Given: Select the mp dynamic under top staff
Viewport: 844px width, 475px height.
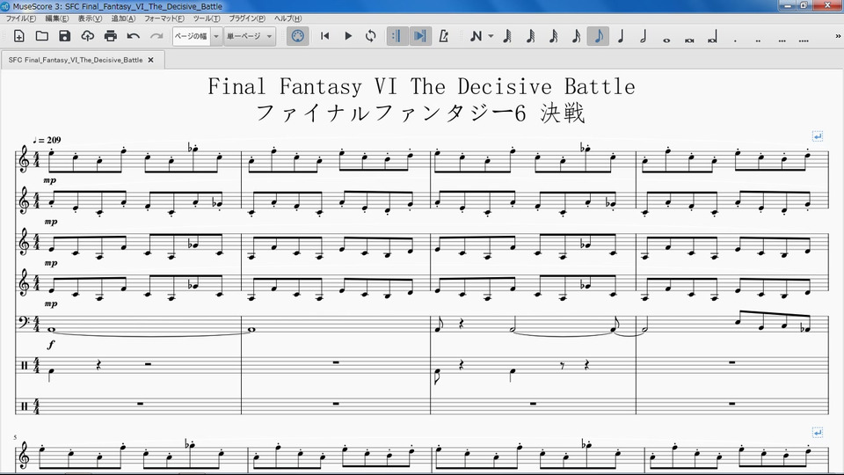Looking at the screenshot, I should click(49, 180).
